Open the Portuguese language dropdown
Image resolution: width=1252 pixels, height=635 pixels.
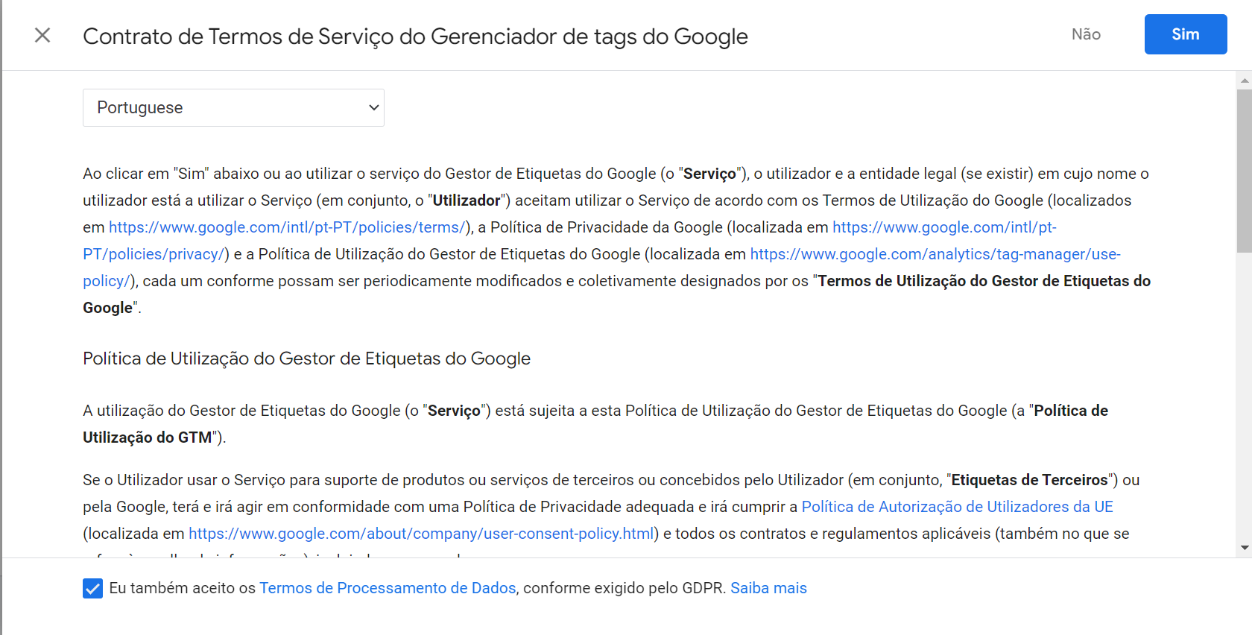(x=233, y=107)
